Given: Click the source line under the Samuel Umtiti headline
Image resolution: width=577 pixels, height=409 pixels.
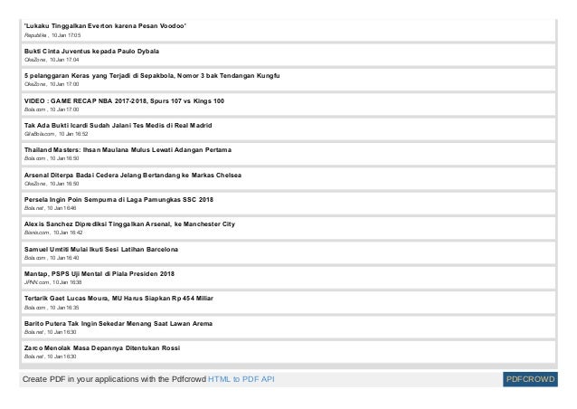Looking at the screenshot, I should (x=52, y=258).
